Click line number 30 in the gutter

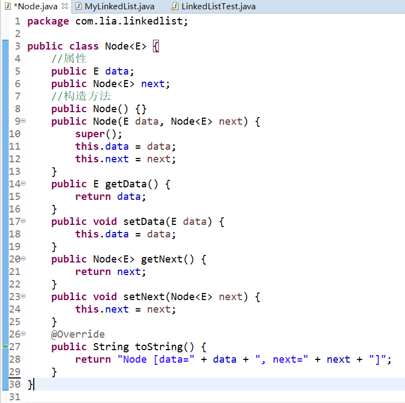pyautogui.click(x=15, y=384)
